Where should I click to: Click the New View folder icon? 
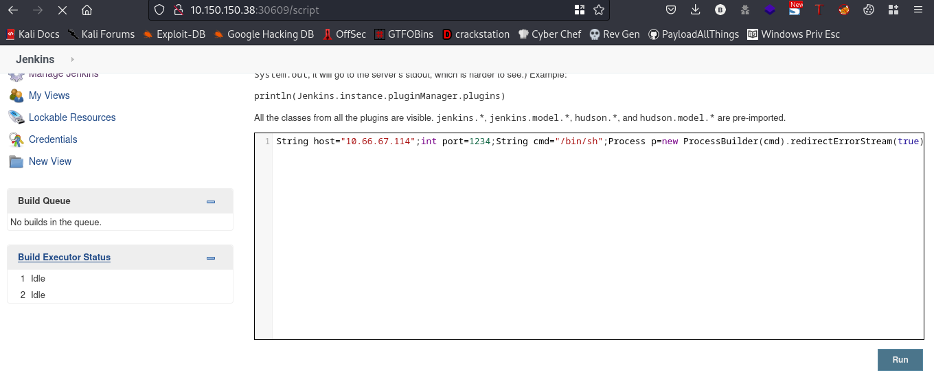pyautogui.click(x=16, y=161)
